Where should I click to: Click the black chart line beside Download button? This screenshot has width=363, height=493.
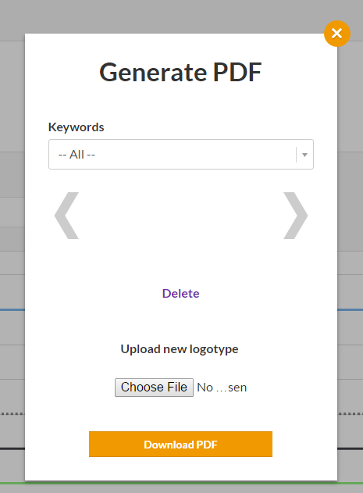coord(12,448)
